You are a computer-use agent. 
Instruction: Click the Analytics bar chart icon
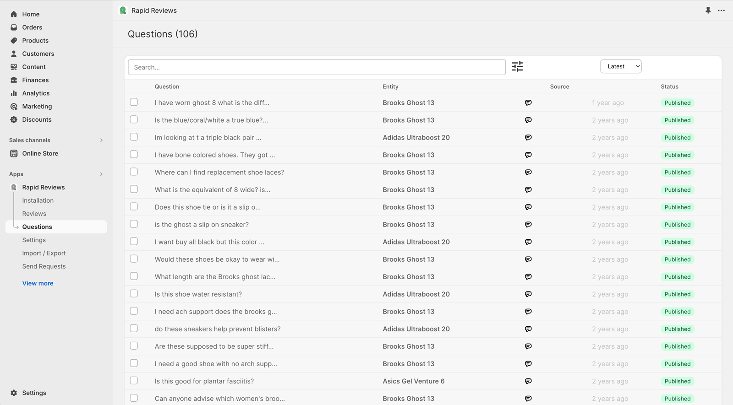tap(14, 93)
